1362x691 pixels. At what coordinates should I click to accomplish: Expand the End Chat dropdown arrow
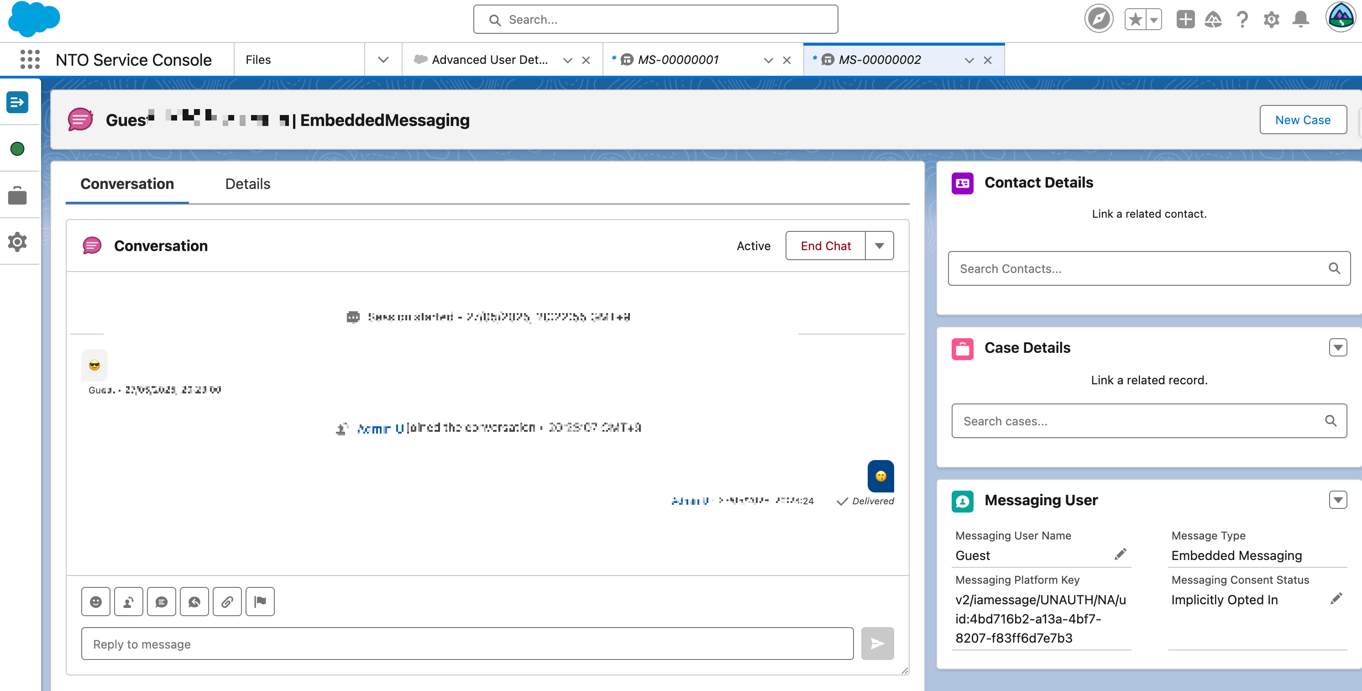point(879,246)
